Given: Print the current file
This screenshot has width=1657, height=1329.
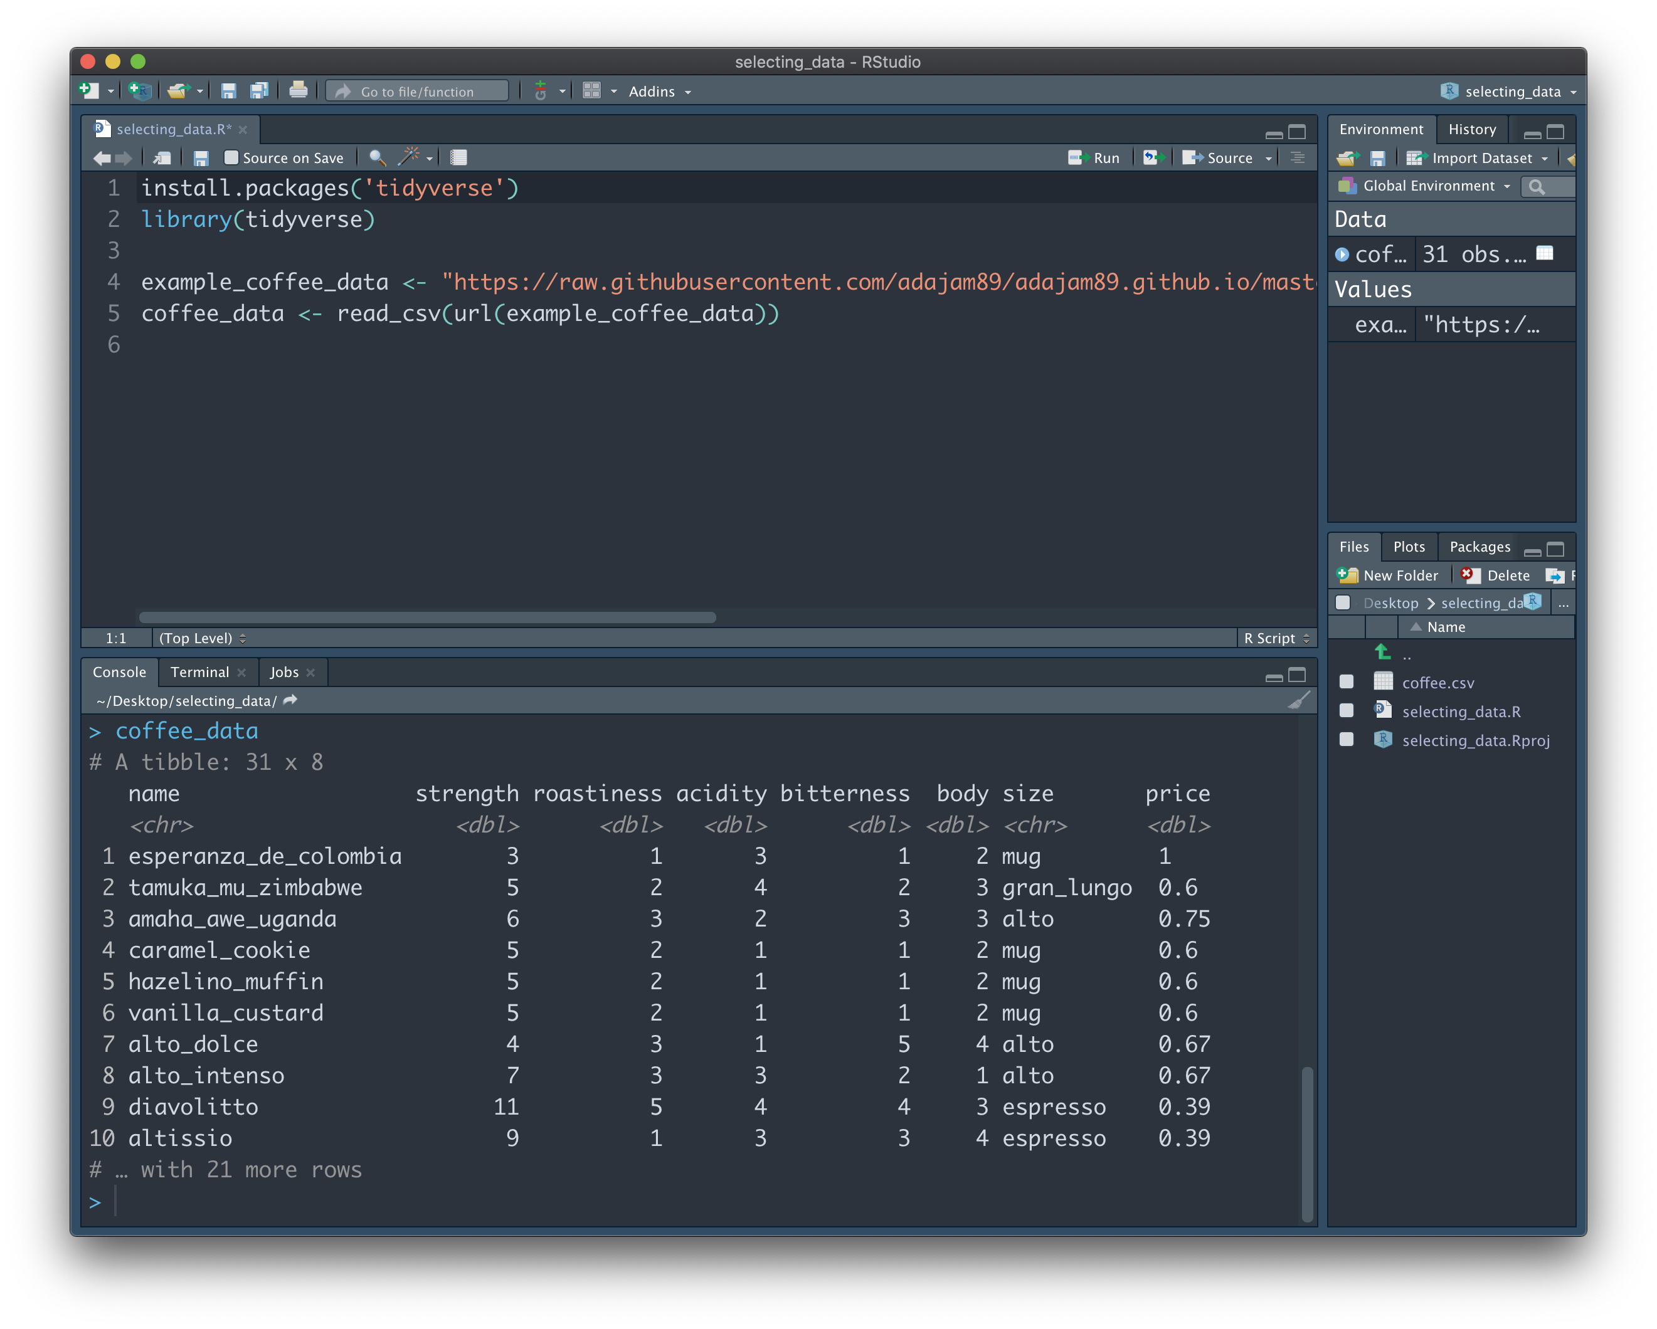Looking at the screenshot, I should 298,91.
